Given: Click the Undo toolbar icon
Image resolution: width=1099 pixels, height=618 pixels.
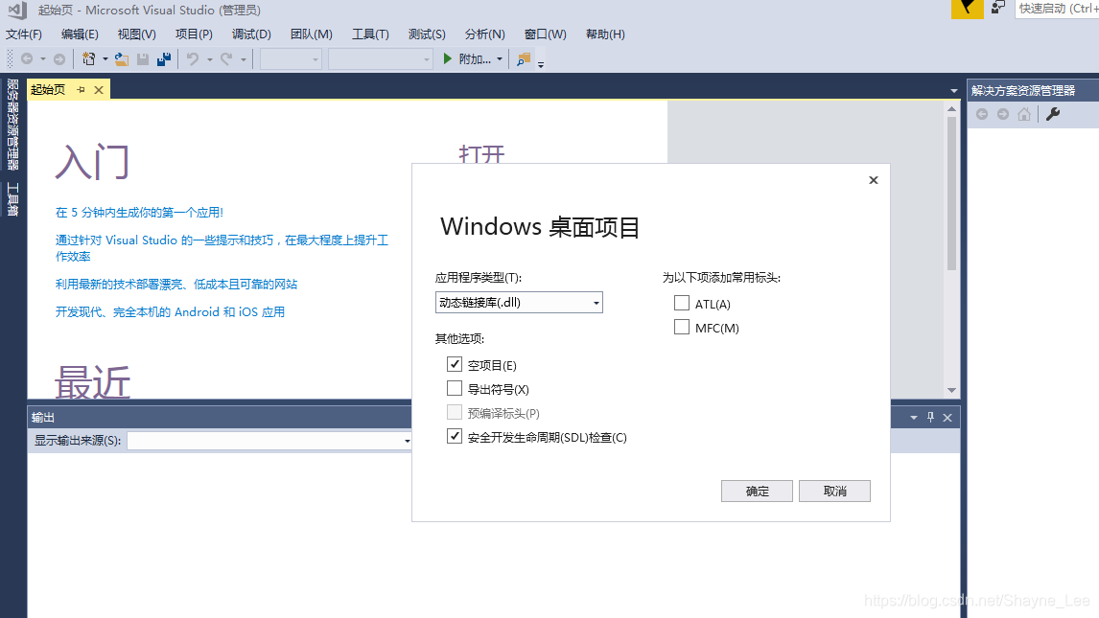Looking at the screenshot, I should 193,59.
